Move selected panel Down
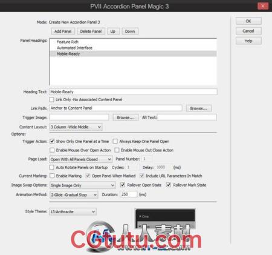The height and width of the screenshot is (255, 272). pos(130,31)
